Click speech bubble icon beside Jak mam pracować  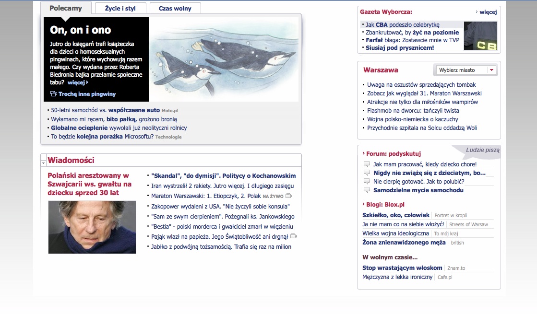[367, 164]
